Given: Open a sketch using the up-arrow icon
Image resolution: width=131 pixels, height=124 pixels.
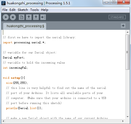Looking at the screenshot, I should click(x=29, y=17).
